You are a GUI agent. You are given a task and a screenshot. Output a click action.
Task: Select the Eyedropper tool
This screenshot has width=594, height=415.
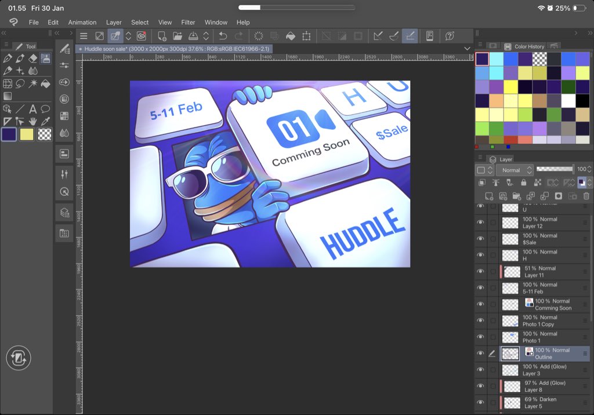pos(45,121)
